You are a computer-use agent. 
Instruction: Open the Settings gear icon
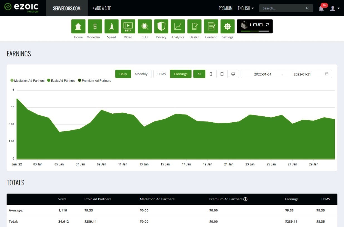click(227, 26)
